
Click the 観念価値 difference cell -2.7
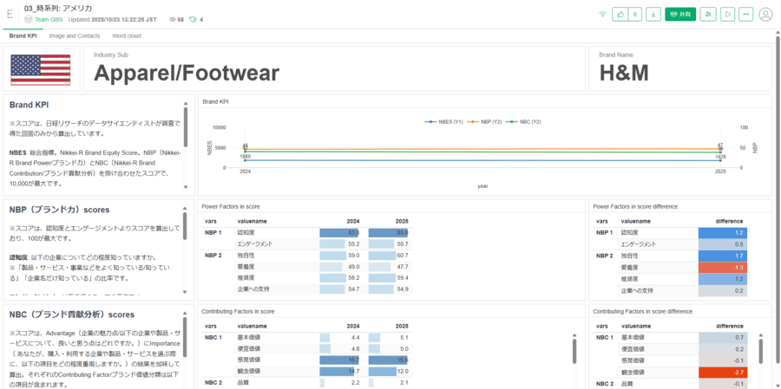pyautogui.click(x=723, y=372)
